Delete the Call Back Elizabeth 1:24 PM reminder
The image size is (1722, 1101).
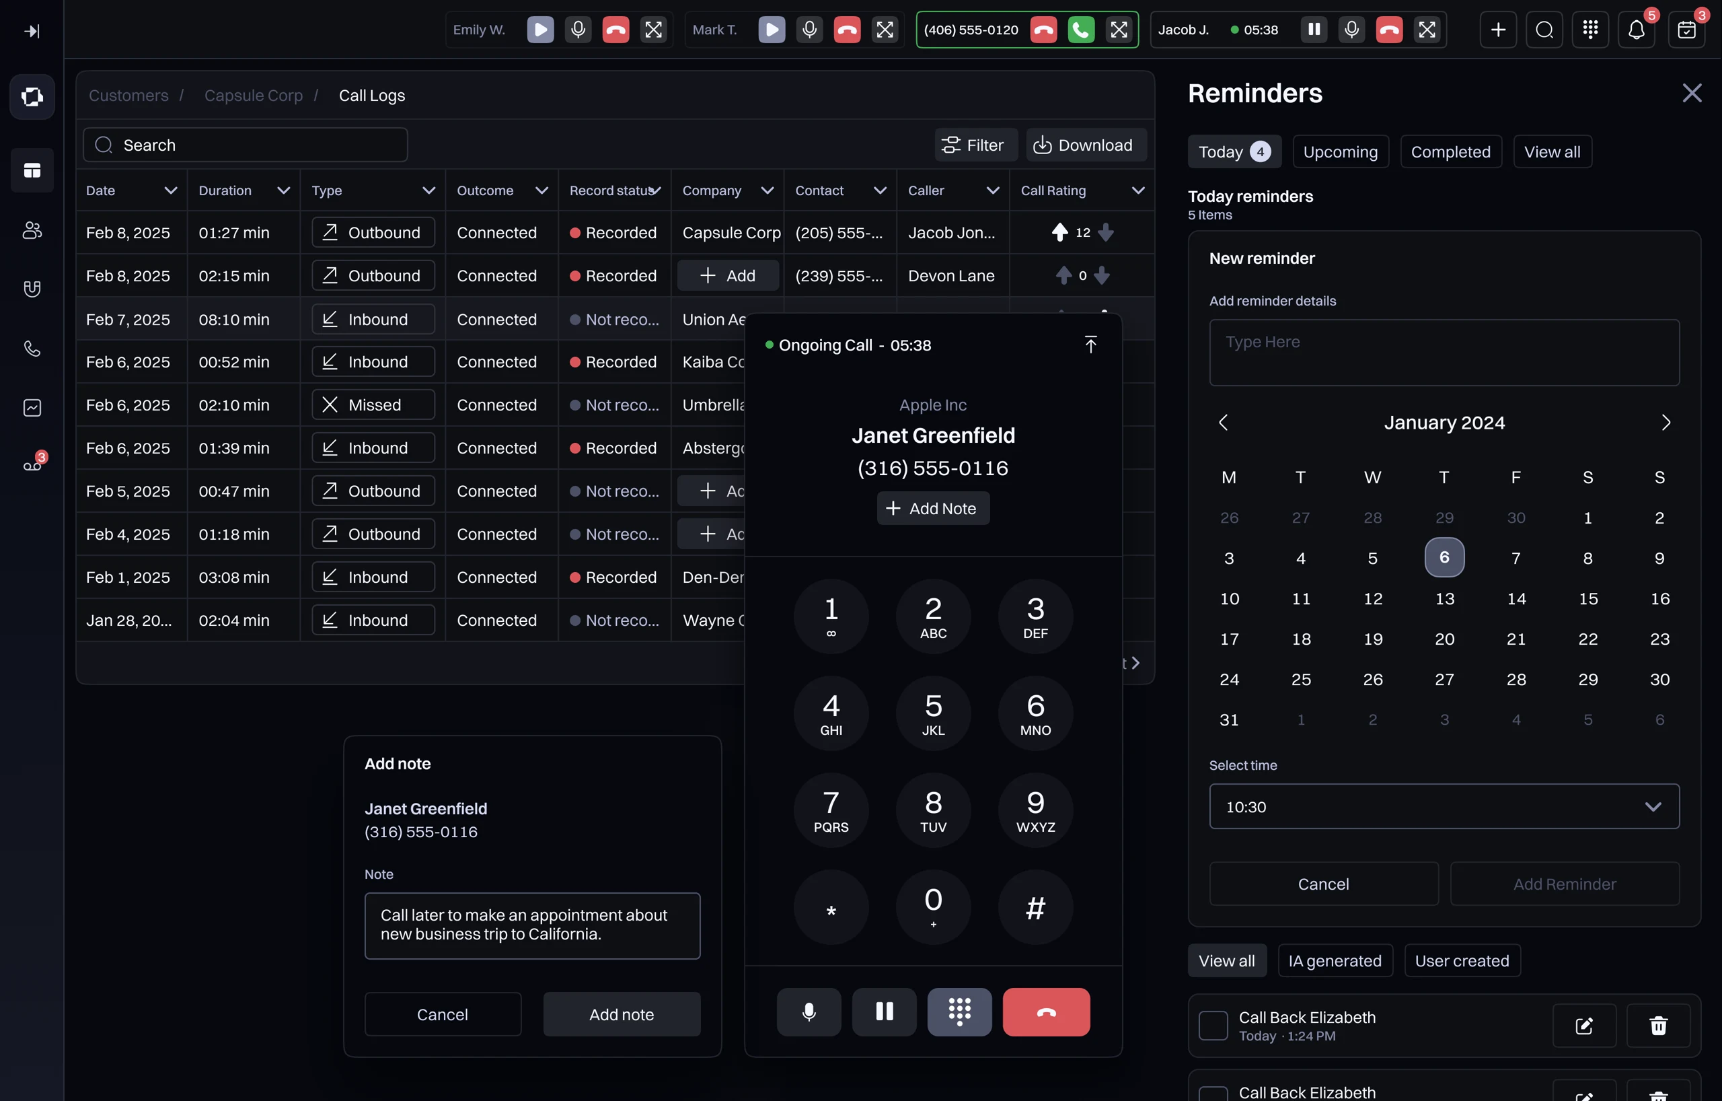pyautogui.click(x=1658, y=1025)
